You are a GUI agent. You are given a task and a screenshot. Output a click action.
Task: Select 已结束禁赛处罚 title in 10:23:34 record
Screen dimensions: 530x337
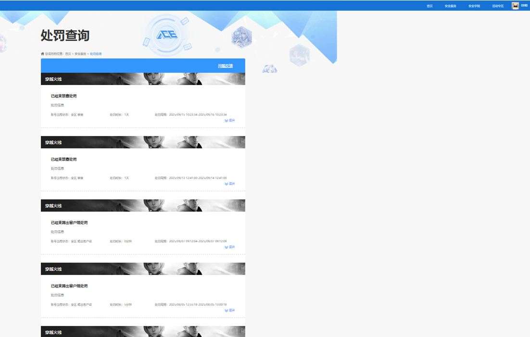coord(63,96)
